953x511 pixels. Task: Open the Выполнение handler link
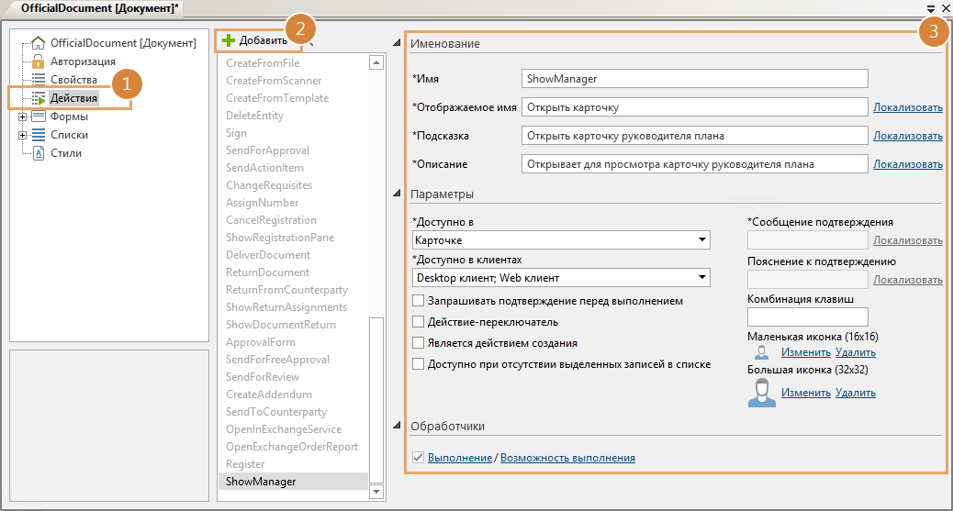[459, 458]
